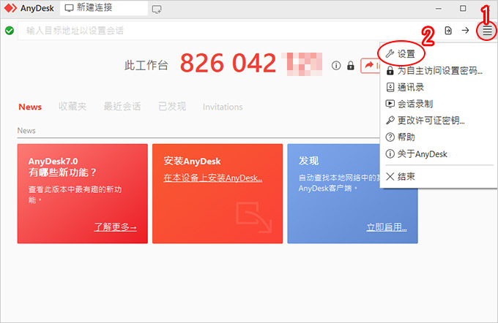Click 结束 to quit AnyDesk

[439, 176]
